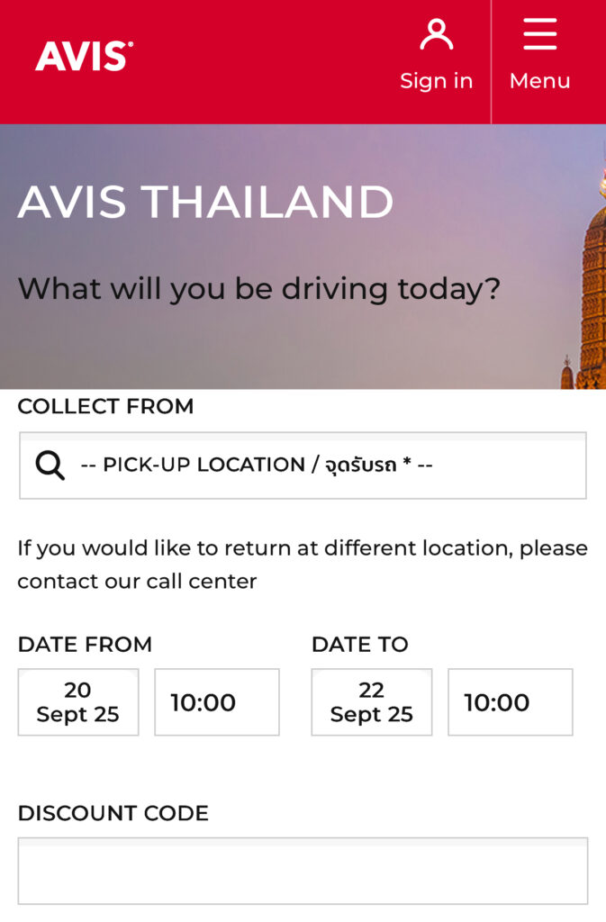The image size is (606, 922).
Task: Click the DISCOUNT CODE label
Action: pyautogui.click(x=113, y=814)
